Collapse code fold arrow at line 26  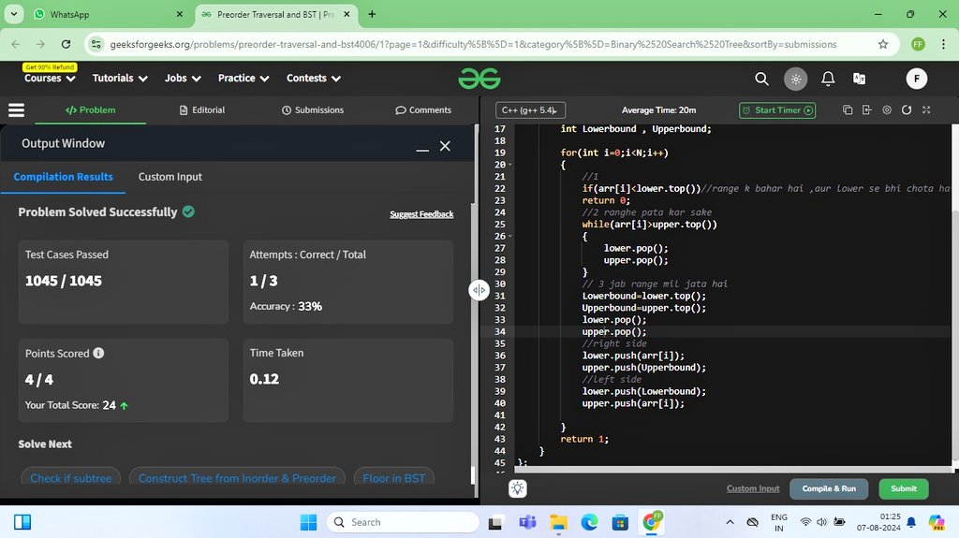[510, 236]
